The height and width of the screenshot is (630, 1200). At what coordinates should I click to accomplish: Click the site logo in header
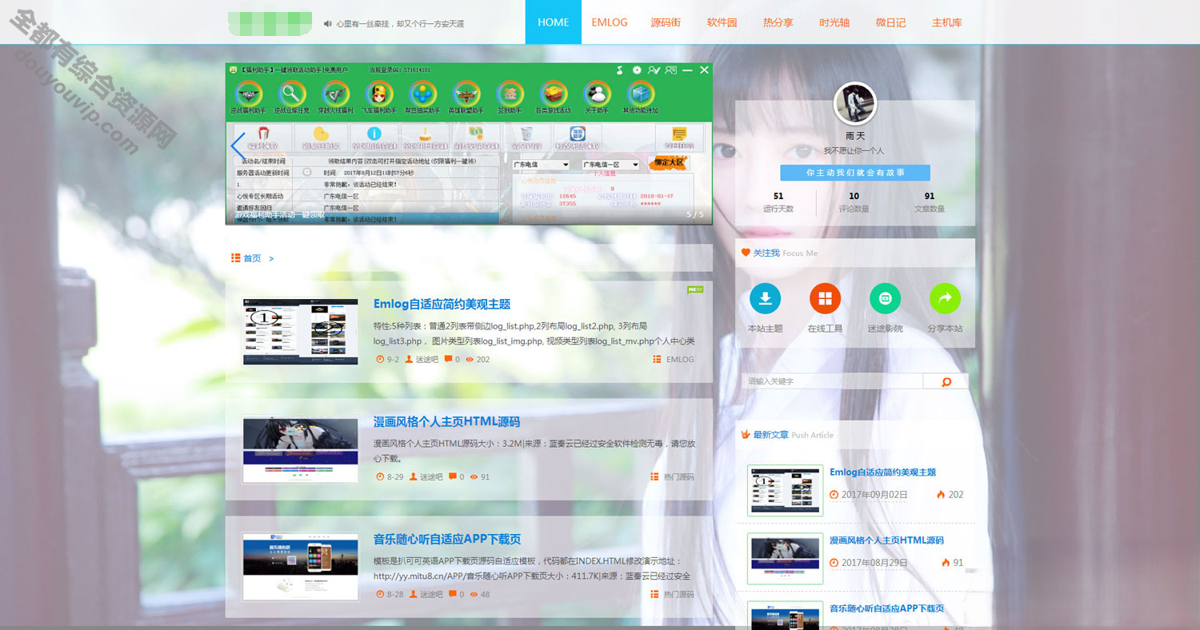coord(270,23)
